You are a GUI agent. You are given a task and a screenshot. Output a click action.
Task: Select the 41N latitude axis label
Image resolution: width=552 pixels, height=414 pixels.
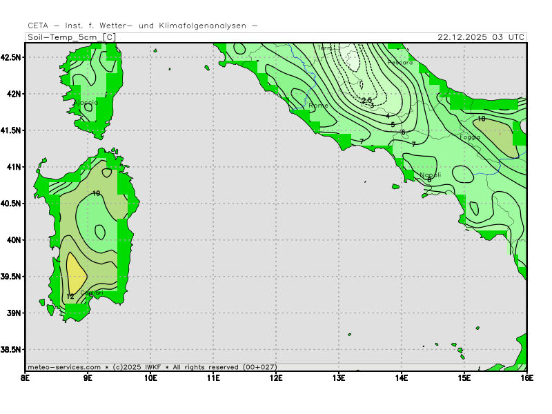pos(13,167)
